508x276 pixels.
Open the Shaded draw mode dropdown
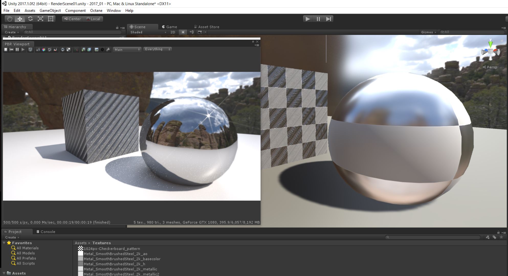pos(148,32)
